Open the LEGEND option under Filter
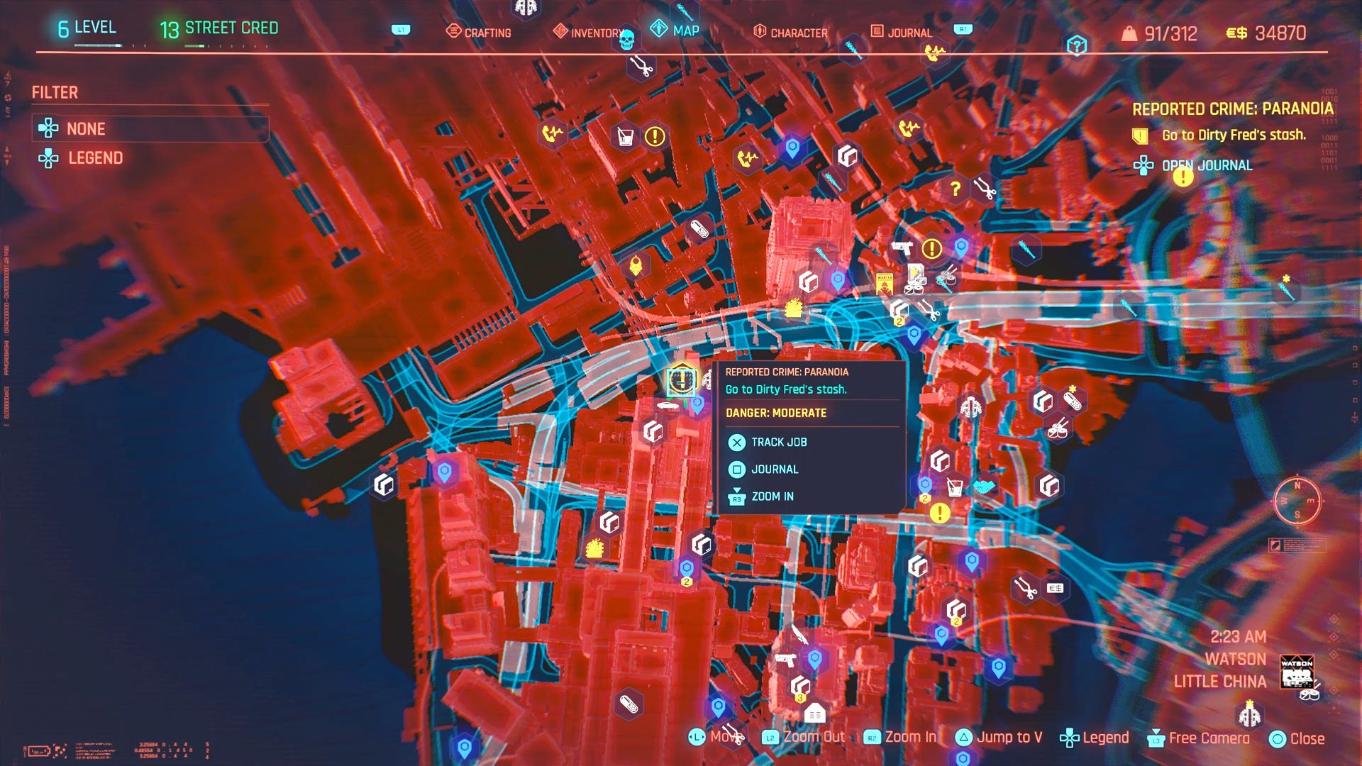Image resolution: width=1362 pixels, height=766 pixels. [81, 157]
